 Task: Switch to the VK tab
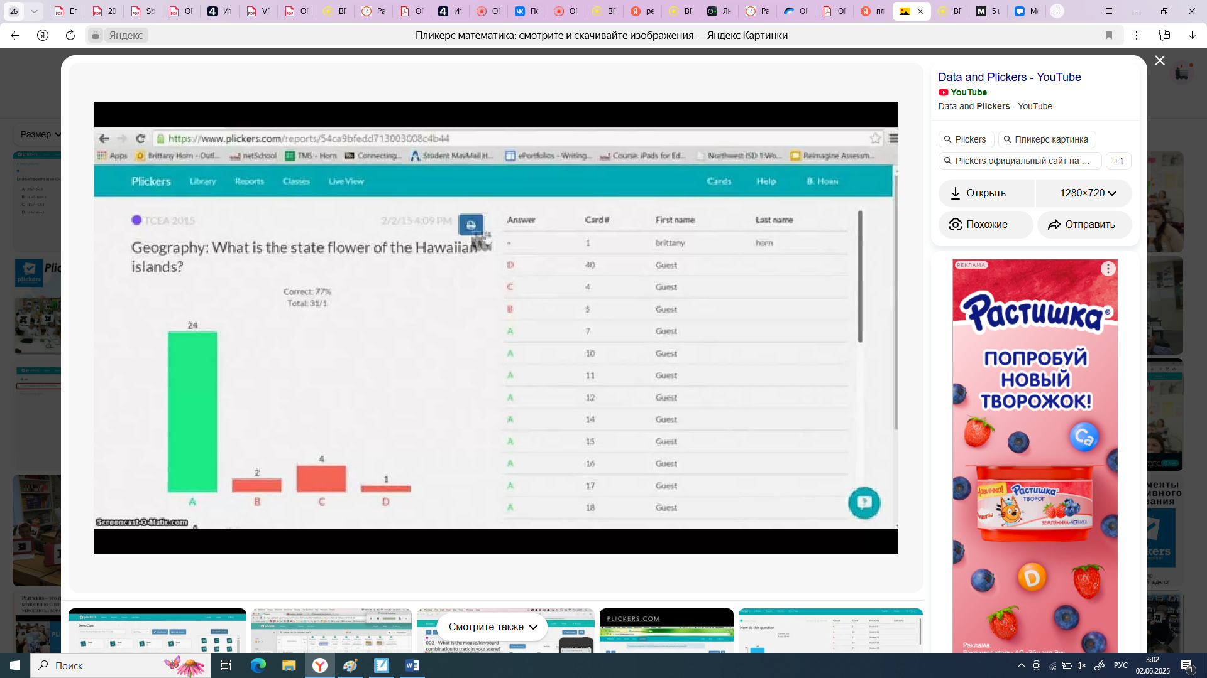point(527,11)
